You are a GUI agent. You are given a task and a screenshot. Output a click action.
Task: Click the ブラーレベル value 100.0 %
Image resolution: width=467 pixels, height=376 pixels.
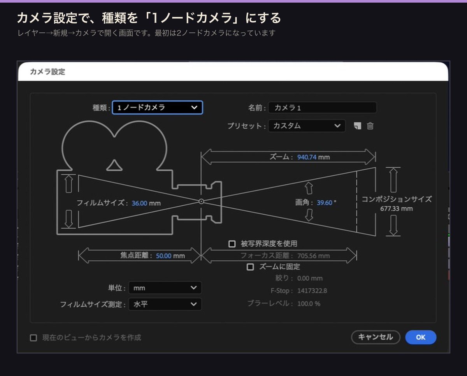click(309, 304)
